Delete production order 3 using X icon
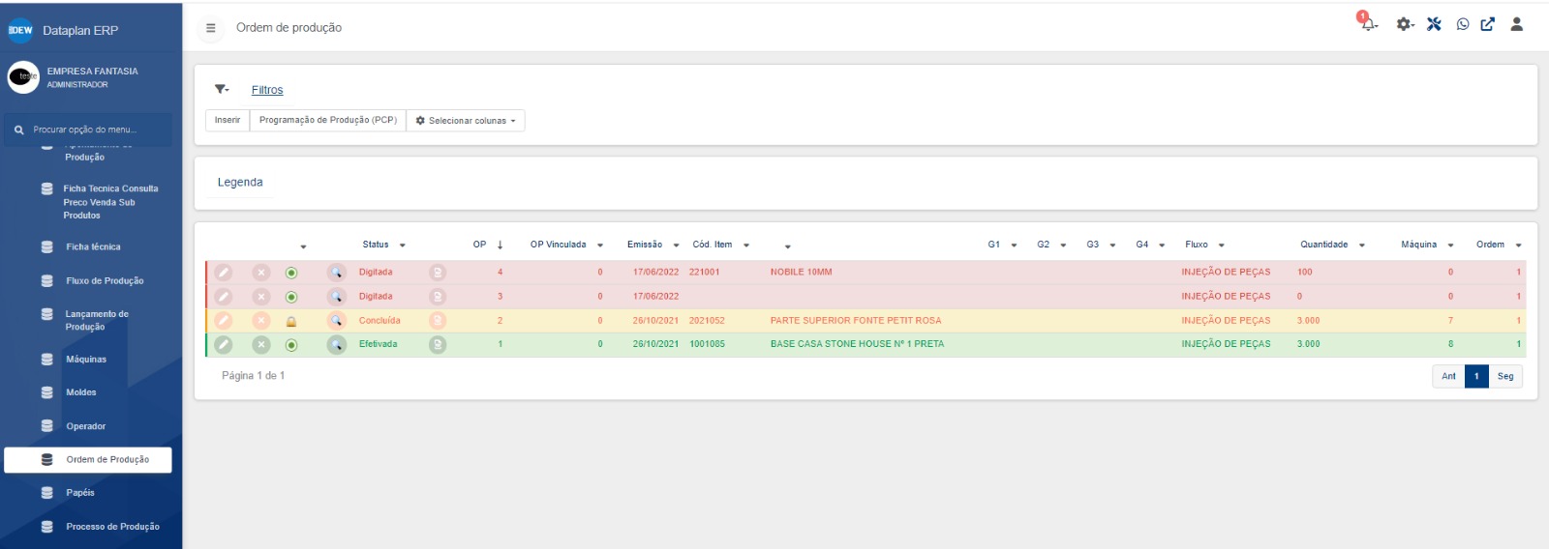Viewport: 1549px width, 549px height. coord(261,297)
